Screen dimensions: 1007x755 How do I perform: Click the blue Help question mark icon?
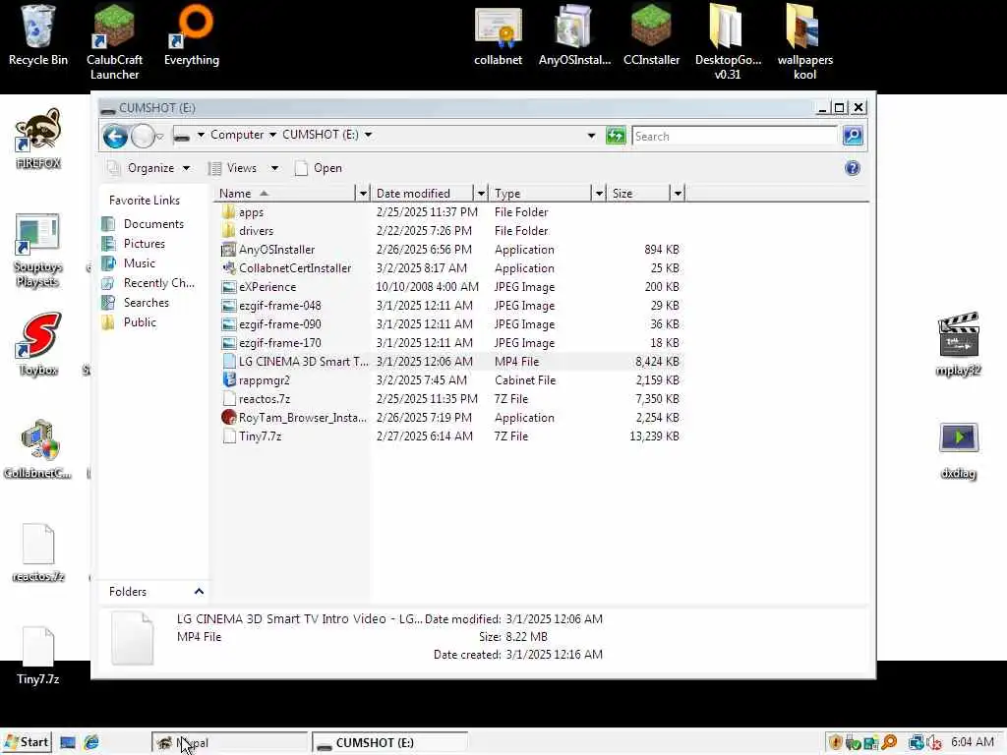[853, 168]
